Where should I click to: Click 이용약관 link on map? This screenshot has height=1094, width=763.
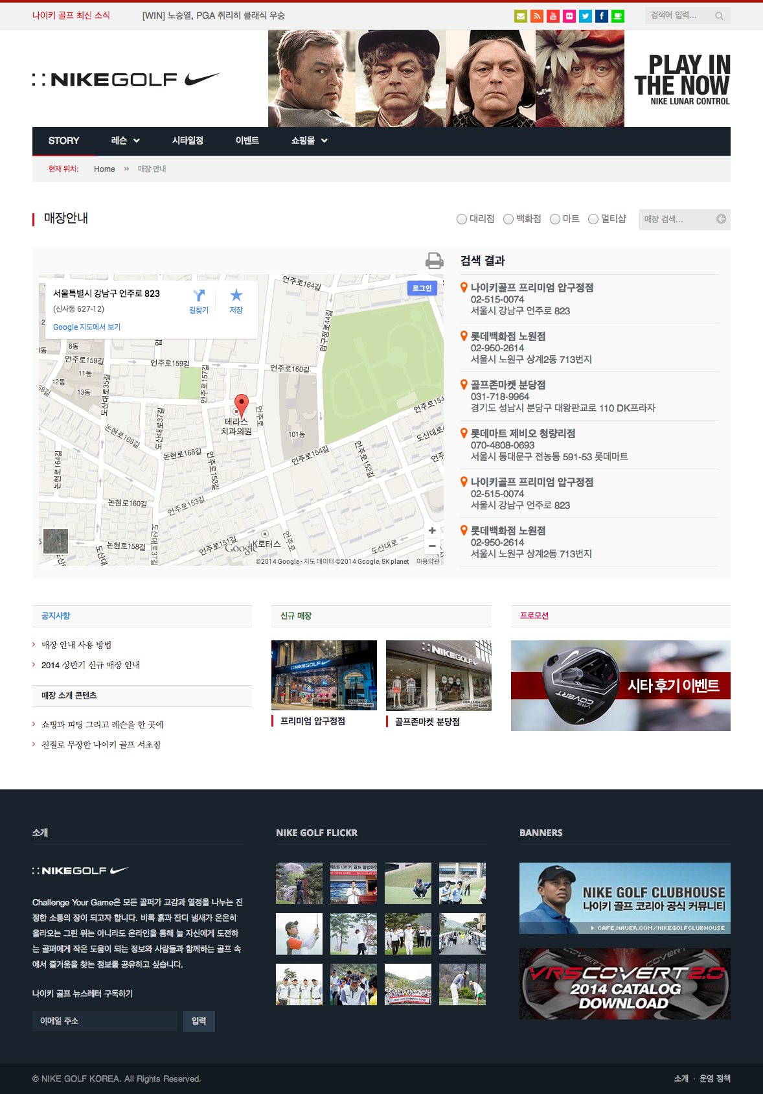pos(427,561)
